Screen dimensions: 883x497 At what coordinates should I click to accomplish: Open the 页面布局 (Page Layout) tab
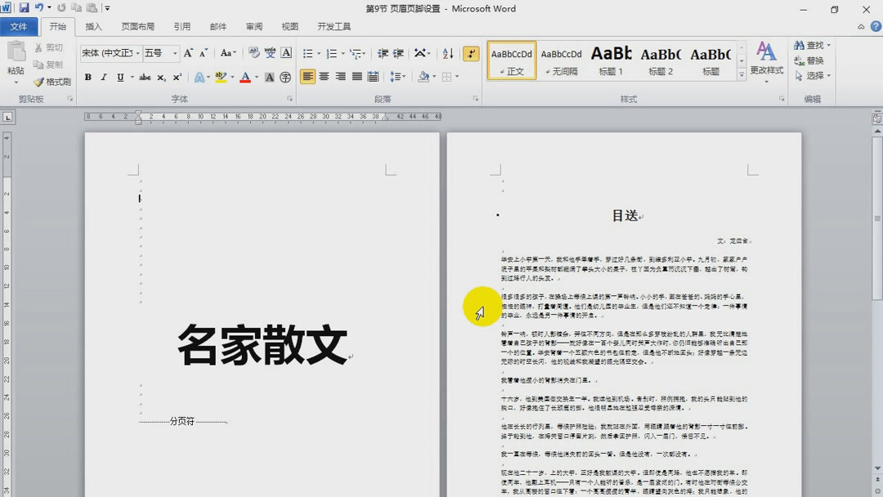(137, 25)
